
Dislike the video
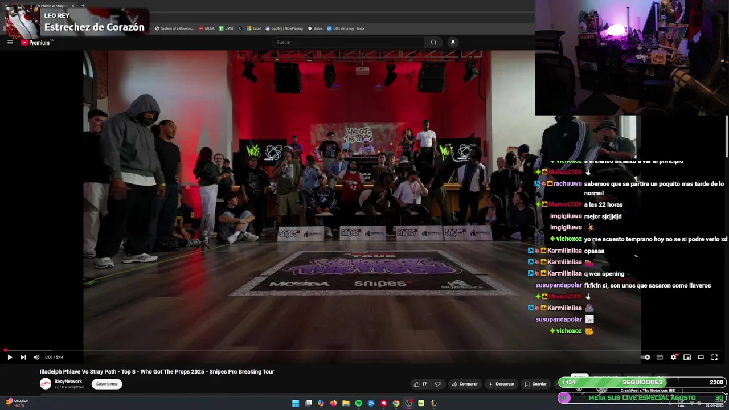pyautogui.click(x=437, y=384)
